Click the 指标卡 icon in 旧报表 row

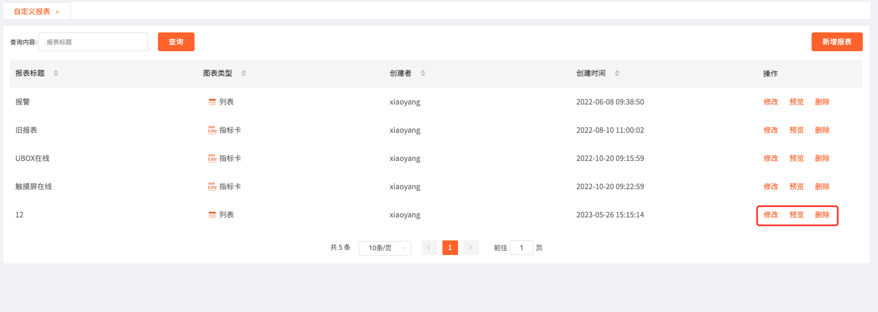[212, 130]
